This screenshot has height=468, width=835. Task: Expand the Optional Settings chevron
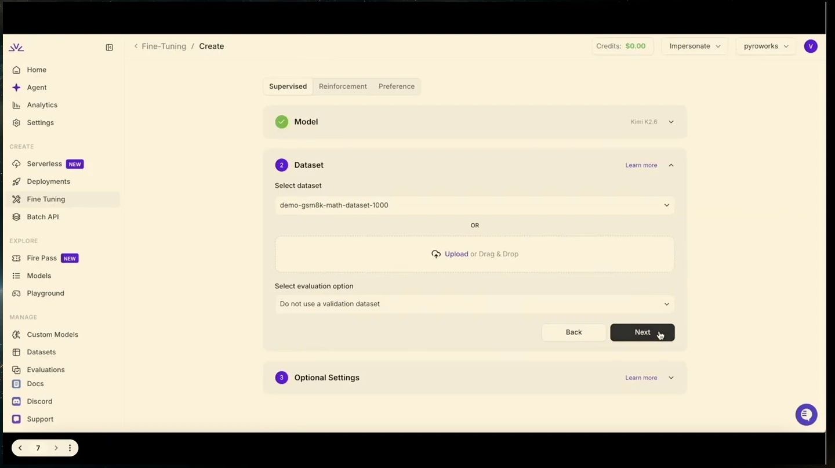coord(671,378)
